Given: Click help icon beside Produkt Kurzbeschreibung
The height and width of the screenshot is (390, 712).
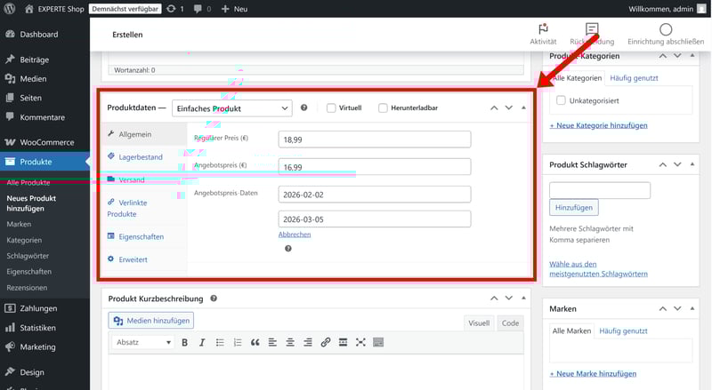Looking at the screenshot, I should (x=214, y=299).
